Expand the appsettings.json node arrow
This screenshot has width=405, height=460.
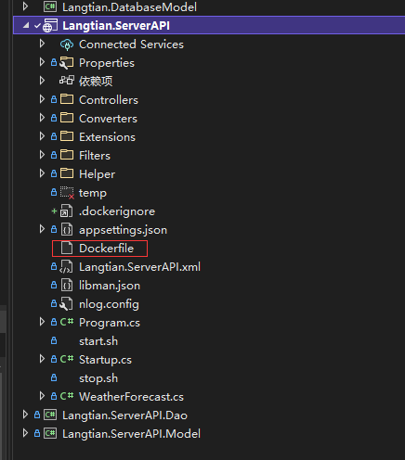pyautogui.click(x=42, y=229)
